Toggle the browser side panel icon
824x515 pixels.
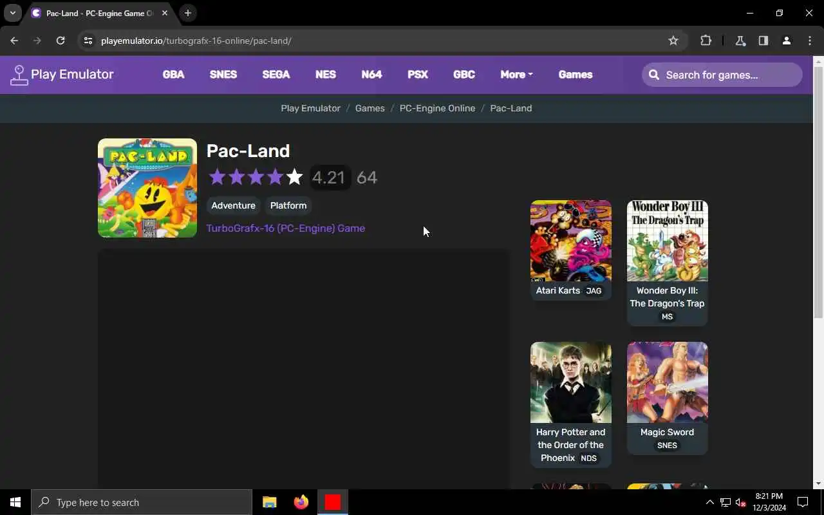point(763,41)
